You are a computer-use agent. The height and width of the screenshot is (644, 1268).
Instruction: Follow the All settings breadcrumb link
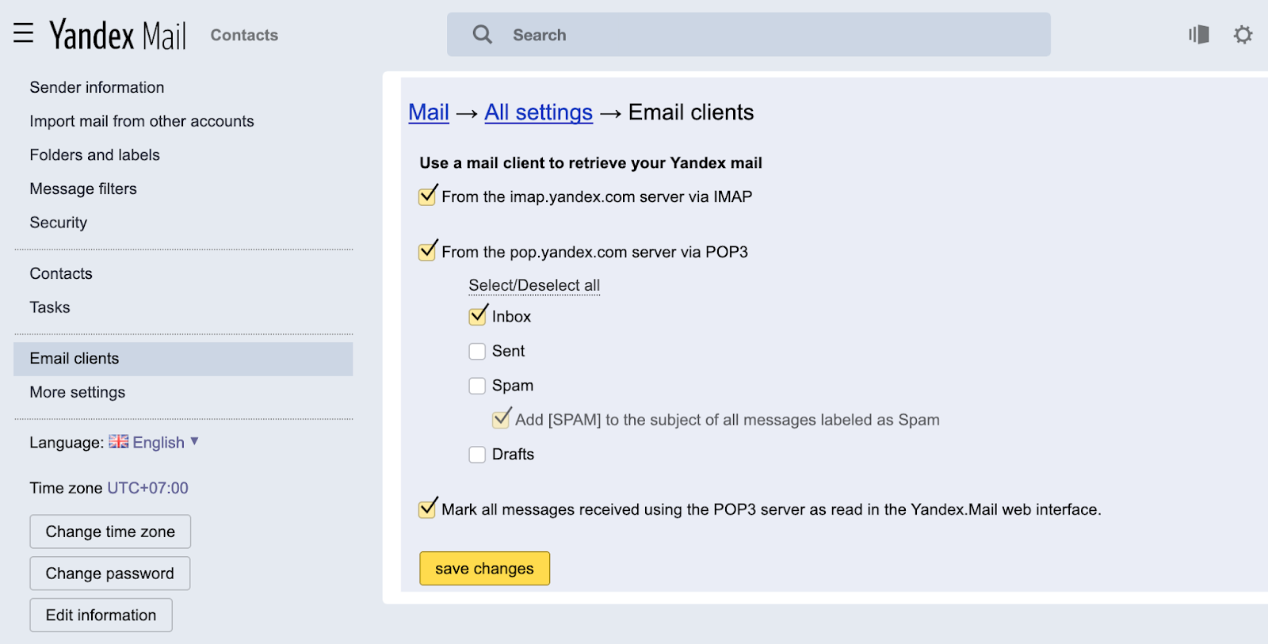[x=538, y=112]
